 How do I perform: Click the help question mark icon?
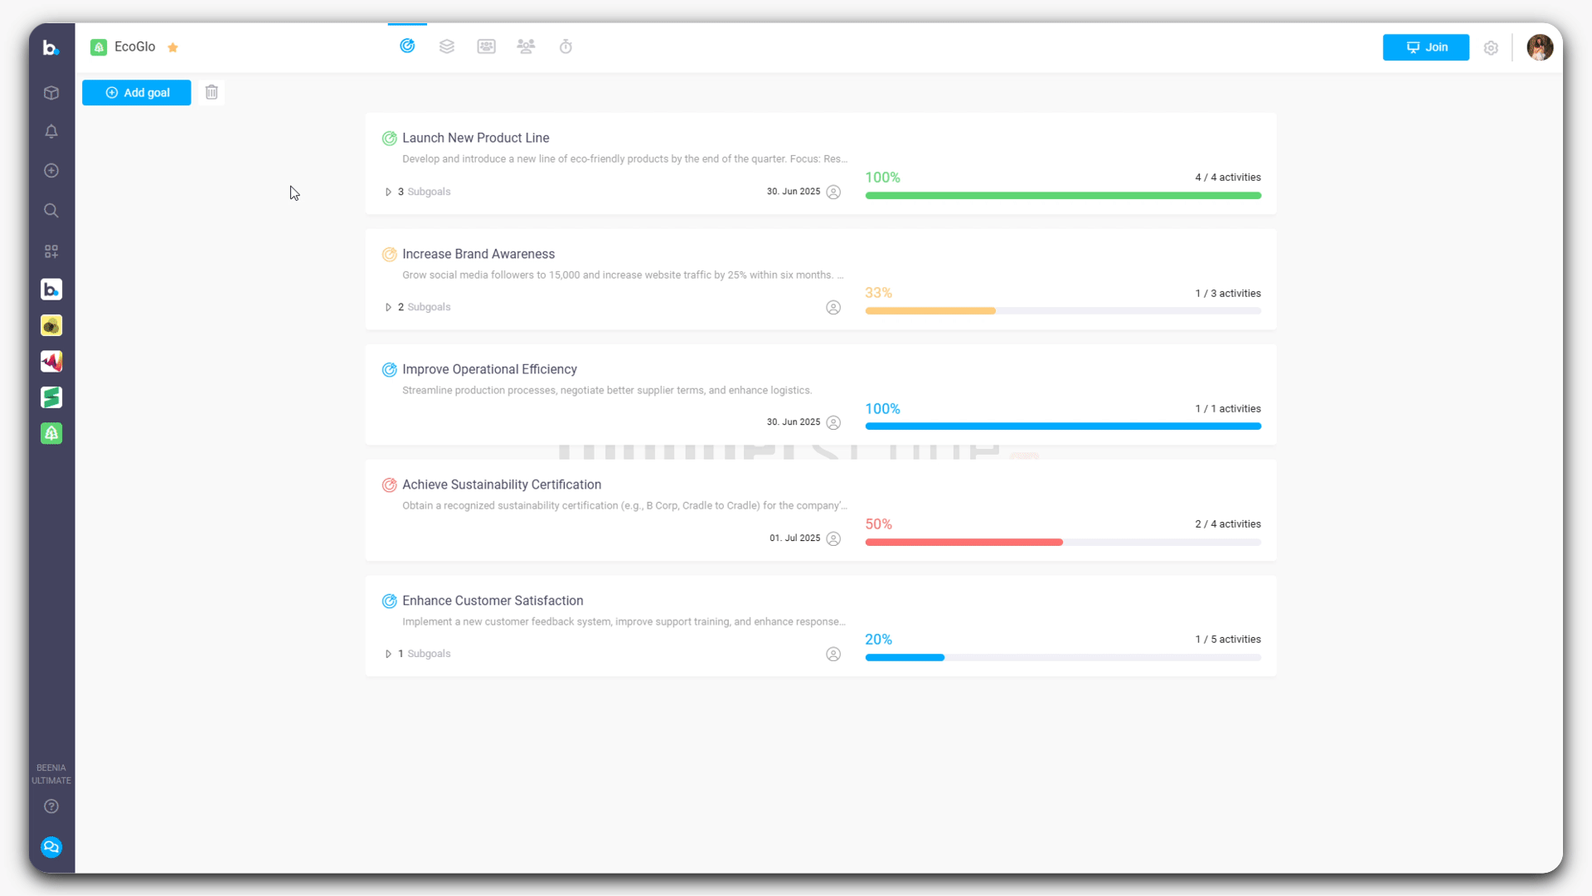pyautogui.click(x=51, y=806)
